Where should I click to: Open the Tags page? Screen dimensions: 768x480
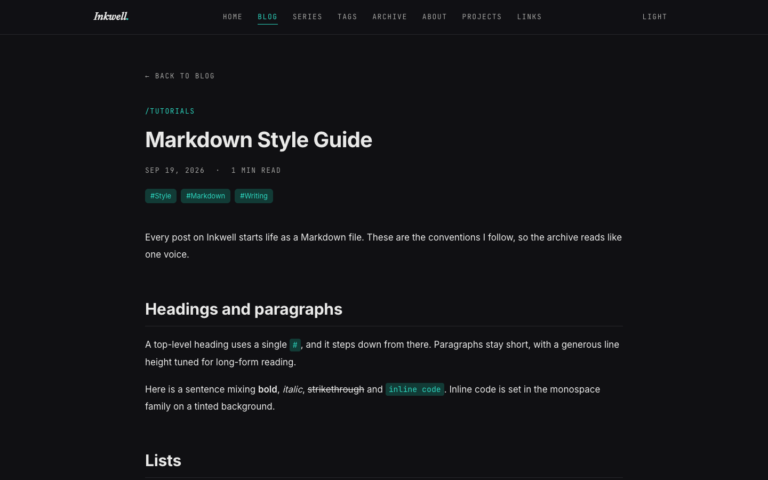click(x=347, y=17)
